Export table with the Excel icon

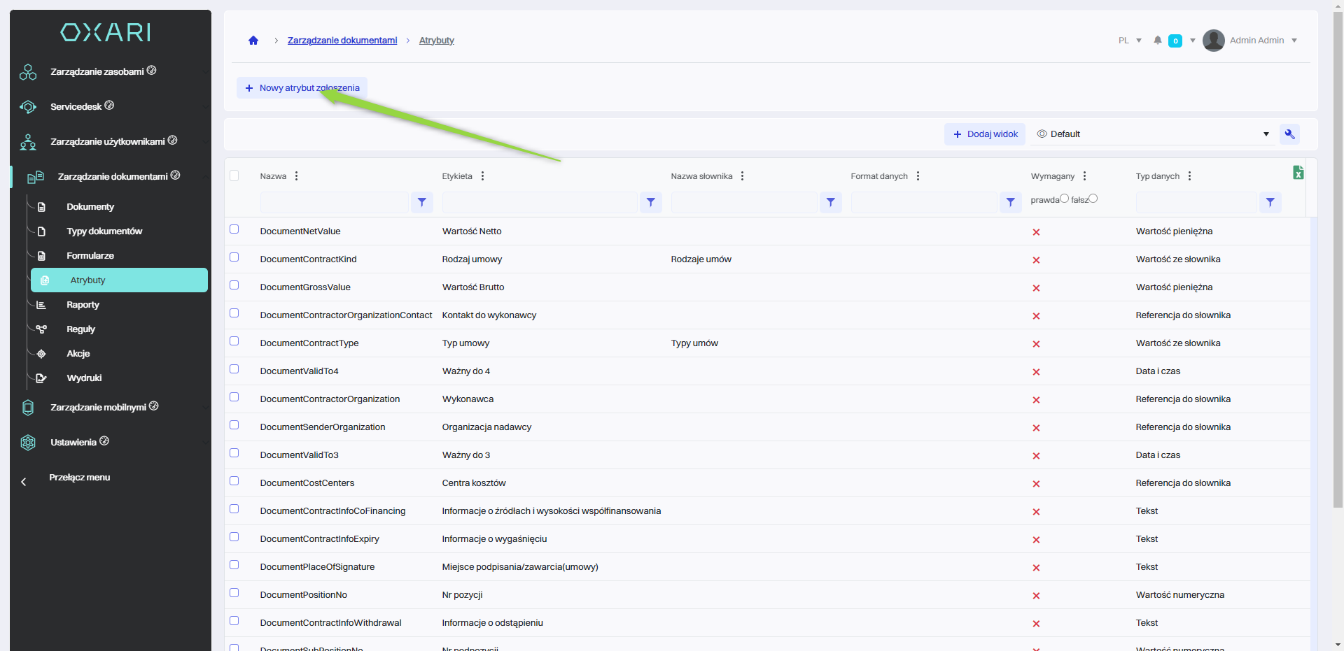[x=1298, y=173]
